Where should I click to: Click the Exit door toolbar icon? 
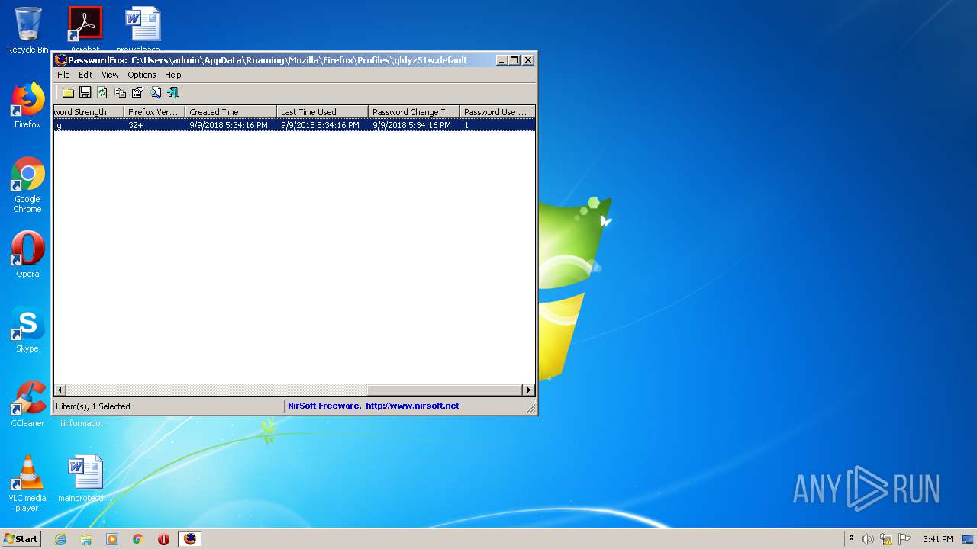(173, 92)
